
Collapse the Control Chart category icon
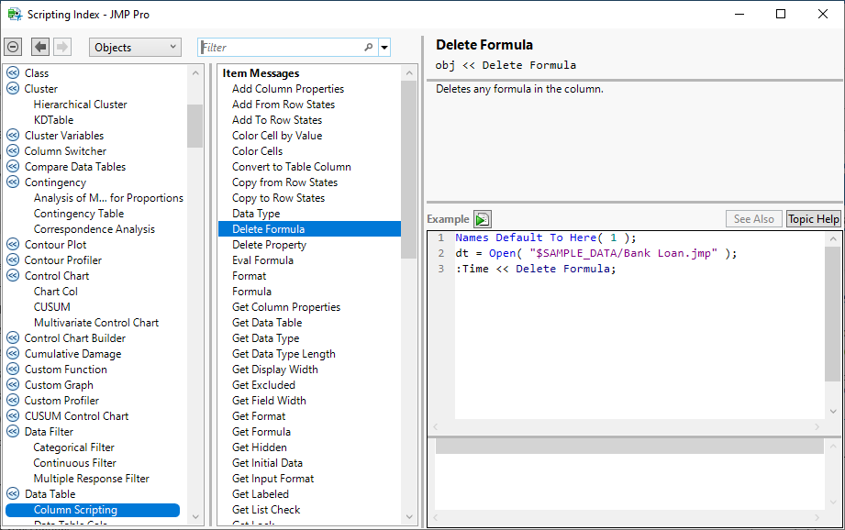tap(13, 276)
